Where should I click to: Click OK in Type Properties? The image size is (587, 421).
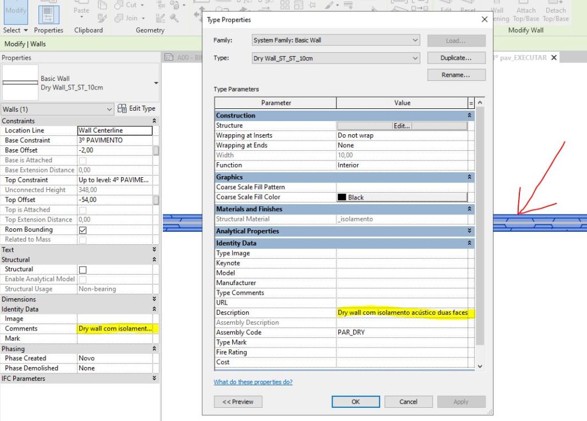point(355,401)
